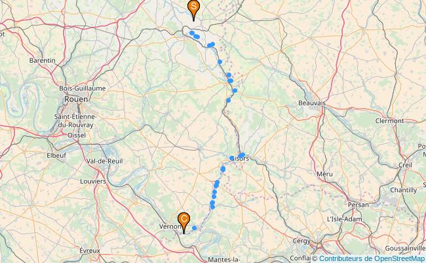Select the Évreux city label
The image size is (426, 263).
click(90, 251)
